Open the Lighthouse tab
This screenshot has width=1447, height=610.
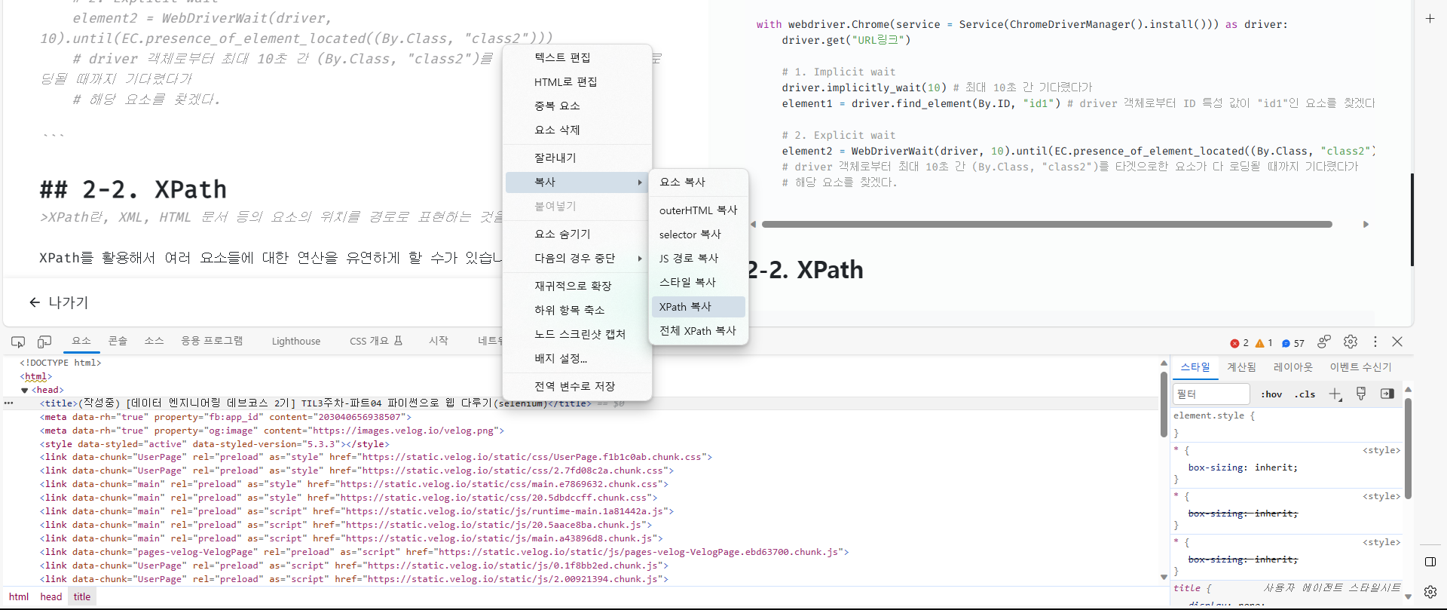pyautogui.click(x=296, y=342)
